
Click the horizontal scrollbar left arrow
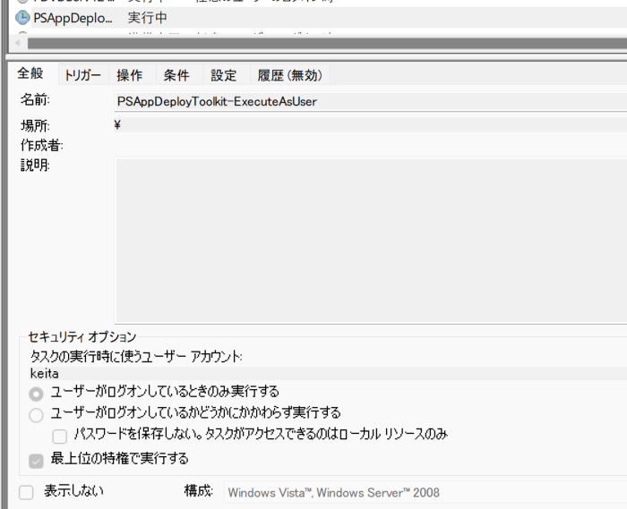pyautogui.click(x=18, y=43)
